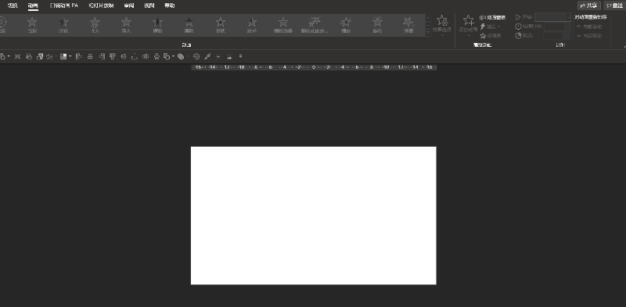626x307 pixels.
Task: Click align middle icon in quick toolbar
Action: point(124,56)
